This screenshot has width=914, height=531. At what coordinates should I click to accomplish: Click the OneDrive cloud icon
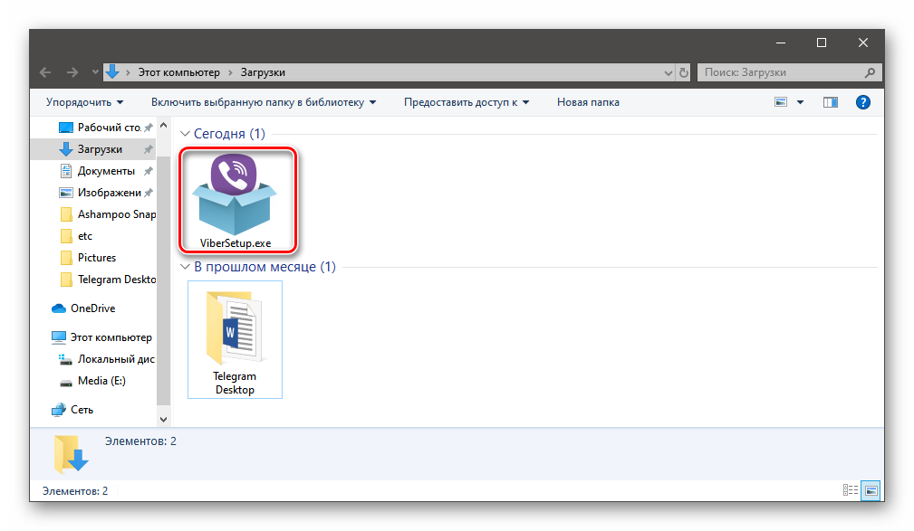(x=59, y=308)
